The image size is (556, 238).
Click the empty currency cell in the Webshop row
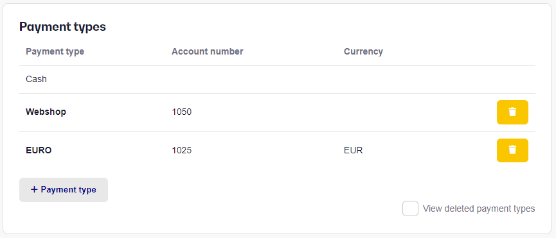[x=413, y=112]
